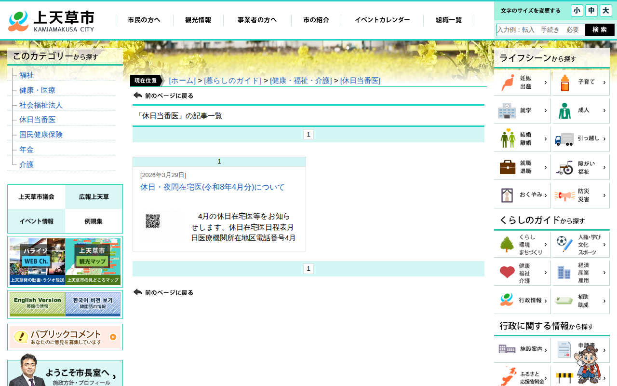Open the くらし環境まちづくり tree icon
617x386 pixels.
click(523, 245)
